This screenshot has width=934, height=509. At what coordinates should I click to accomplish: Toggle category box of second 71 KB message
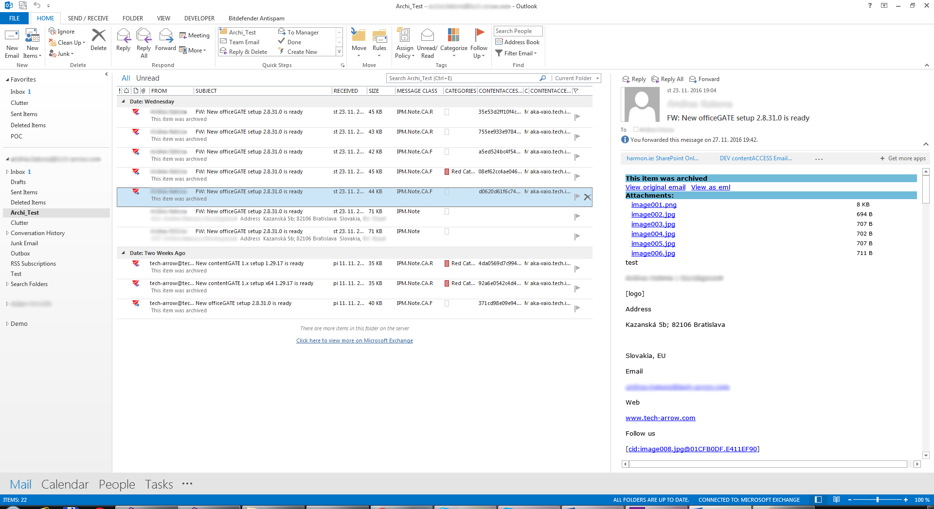click(x=447, y=232)
